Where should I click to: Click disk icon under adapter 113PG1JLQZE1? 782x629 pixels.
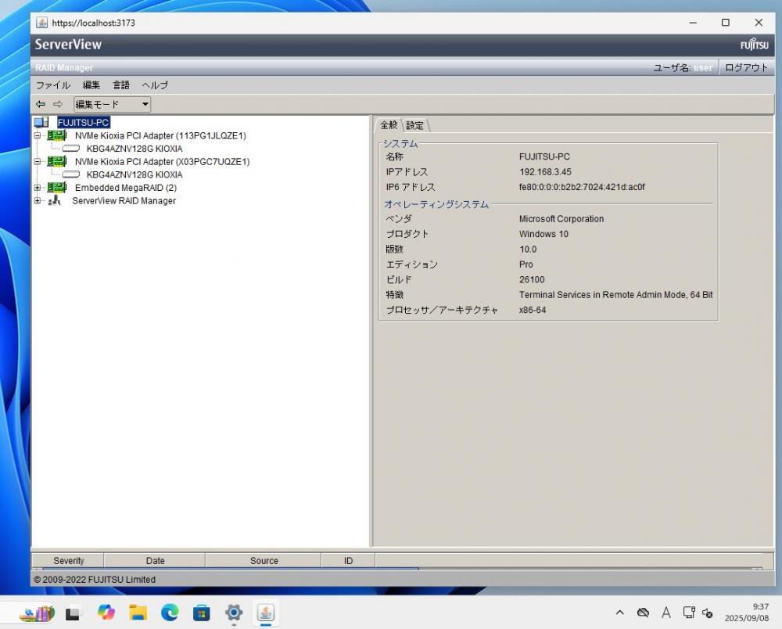click(x=71, y=148)
